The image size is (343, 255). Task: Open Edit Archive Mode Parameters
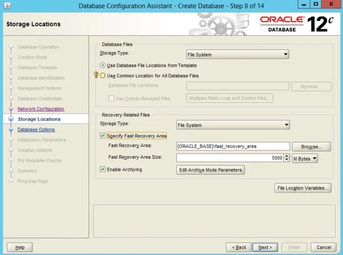point(210,170)
